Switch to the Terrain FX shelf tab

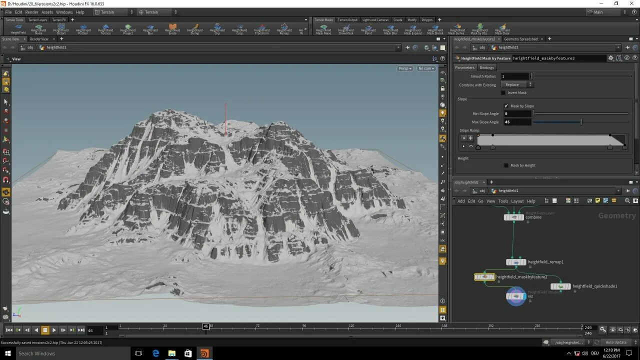59,20
